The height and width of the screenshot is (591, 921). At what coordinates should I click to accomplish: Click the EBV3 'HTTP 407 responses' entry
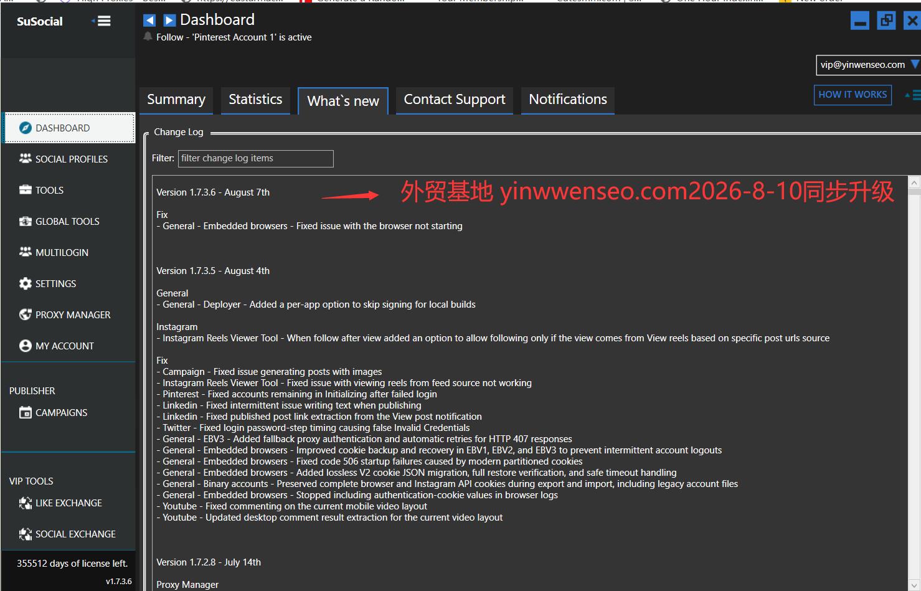(364, 439)
